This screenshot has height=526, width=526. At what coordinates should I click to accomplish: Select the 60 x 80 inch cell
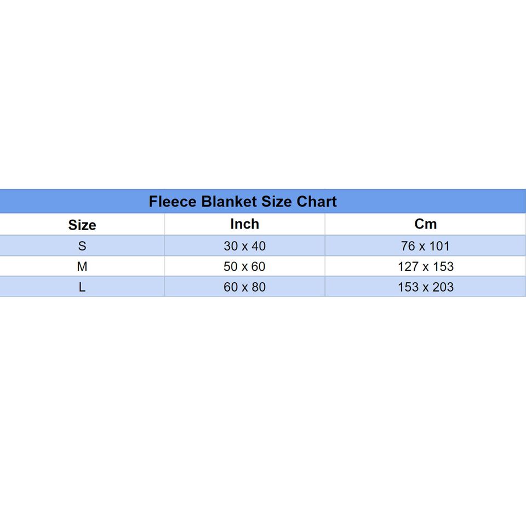coord(244,287)
